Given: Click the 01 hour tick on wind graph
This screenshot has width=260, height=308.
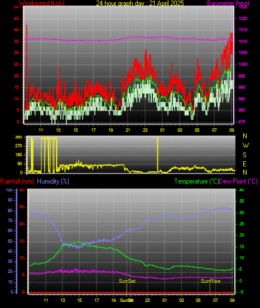Looking at the screenshot, I should coord(162,130).
